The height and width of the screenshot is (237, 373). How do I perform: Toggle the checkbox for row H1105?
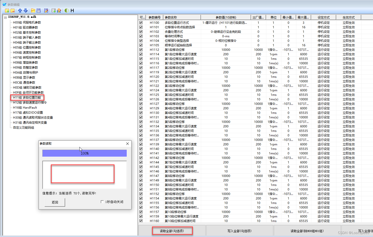pyautogui.click(x=141, y=45)
